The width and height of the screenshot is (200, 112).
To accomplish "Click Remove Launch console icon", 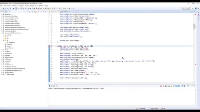I will point(163,86).
